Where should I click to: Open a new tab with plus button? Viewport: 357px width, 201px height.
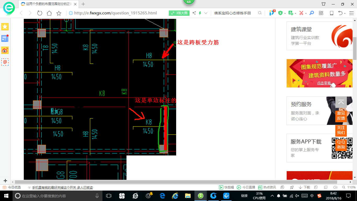(x=83, y=4)
